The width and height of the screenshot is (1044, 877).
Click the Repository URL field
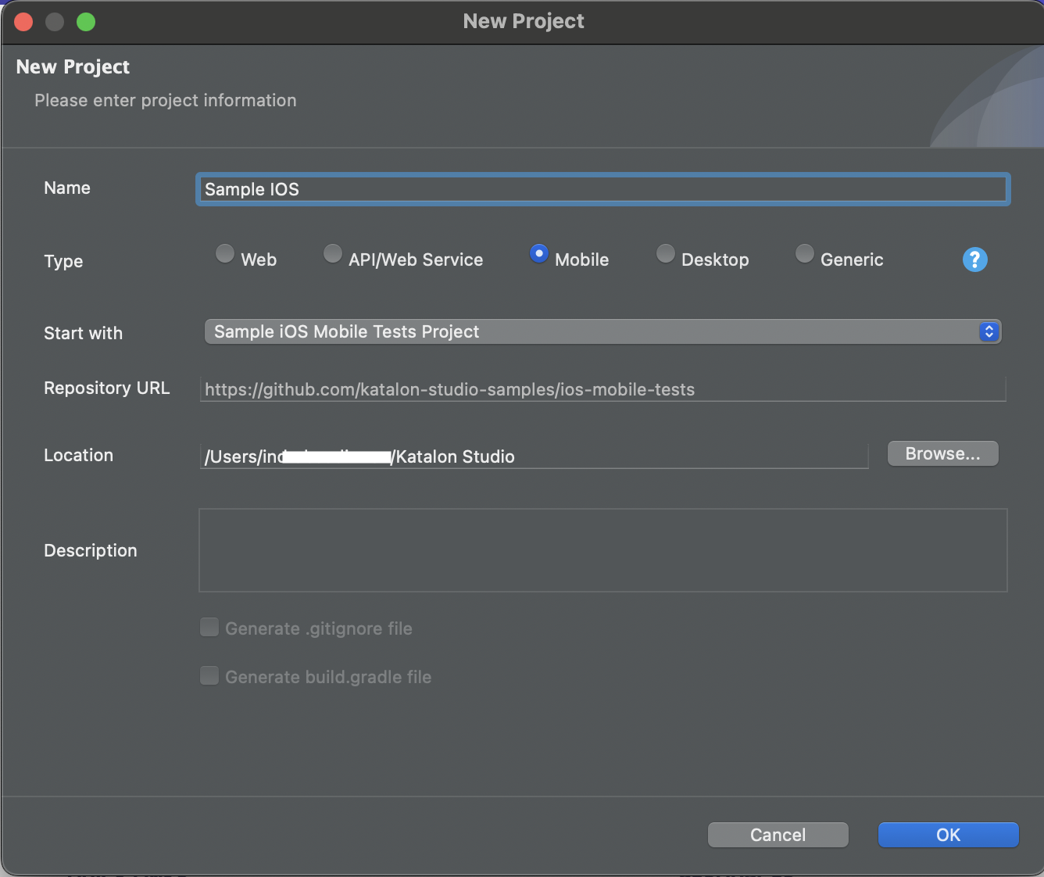602,389
